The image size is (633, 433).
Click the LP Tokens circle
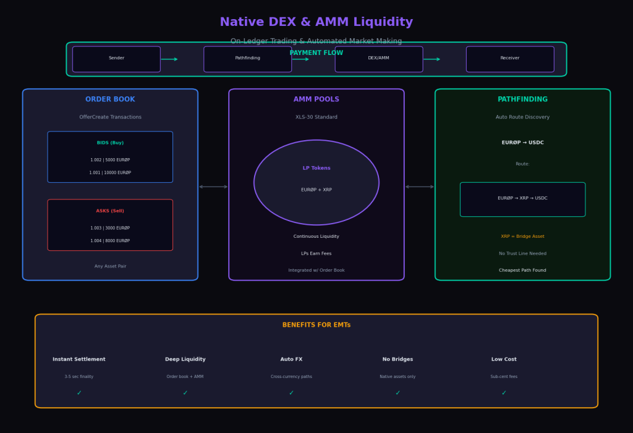316,182
